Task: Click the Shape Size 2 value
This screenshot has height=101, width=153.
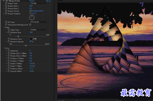Action: [x=31, y=8]
